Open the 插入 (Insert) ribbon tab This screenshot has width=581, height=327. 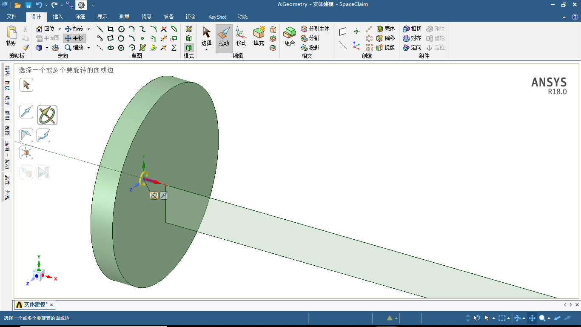(x=58, y=17)
